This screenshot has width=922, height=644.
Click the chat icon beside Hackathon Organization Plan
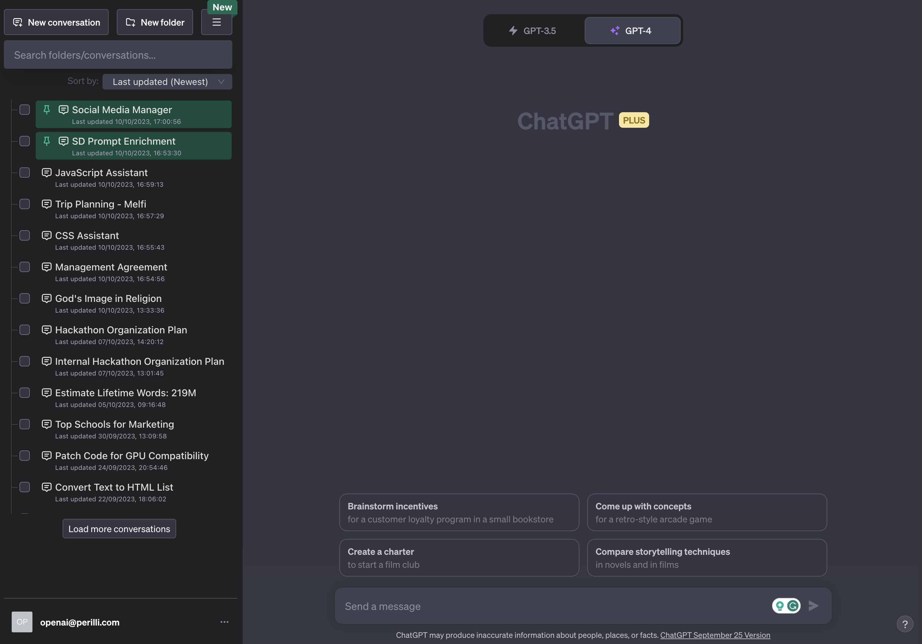click(x=47, y=330)
